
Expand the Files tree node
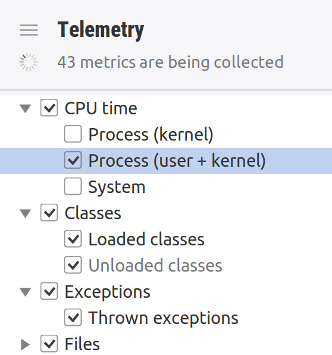[26, 345]
